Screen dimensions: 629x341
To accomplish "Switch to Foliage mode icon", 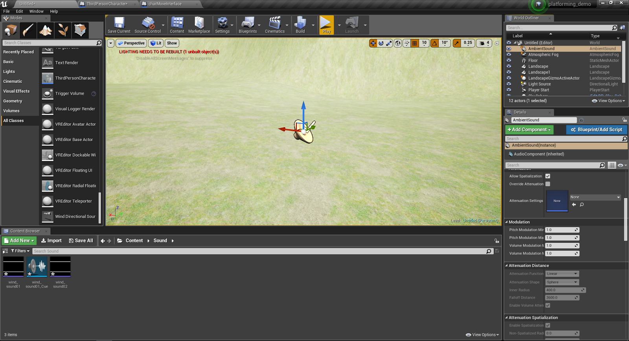I will click(x=63, y=30).
